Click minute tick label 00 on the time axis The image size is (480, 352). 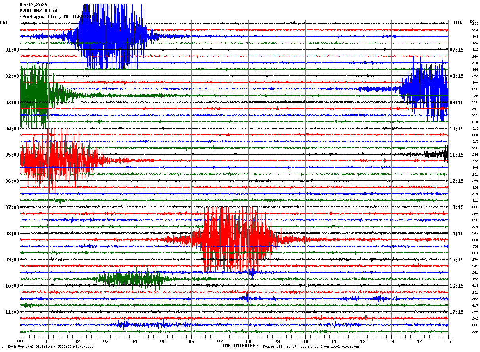tap(20, 341)
